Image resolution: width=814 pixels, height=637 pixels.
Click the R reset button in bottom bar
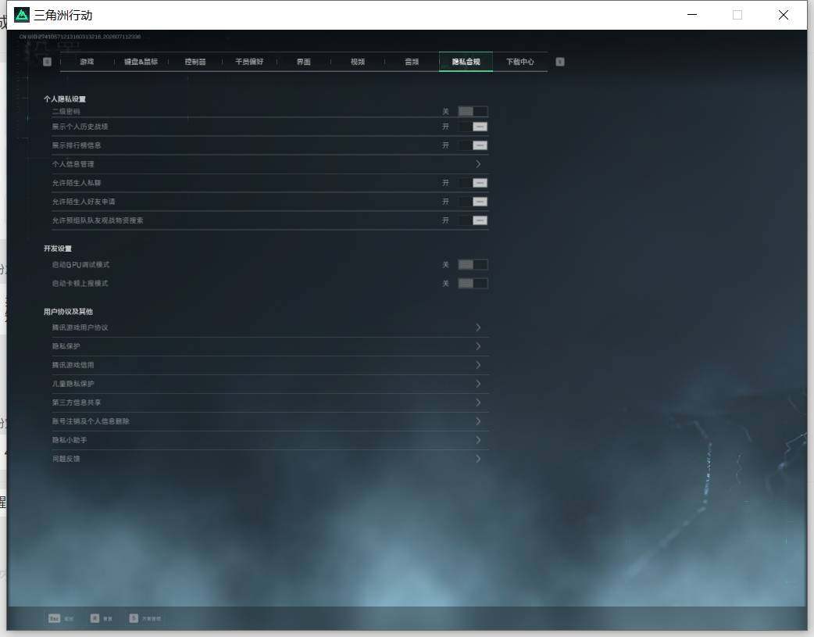click(102, 618)
